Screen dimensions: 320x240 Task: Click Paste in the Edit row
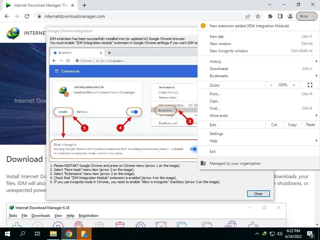[x=310, y=125]
